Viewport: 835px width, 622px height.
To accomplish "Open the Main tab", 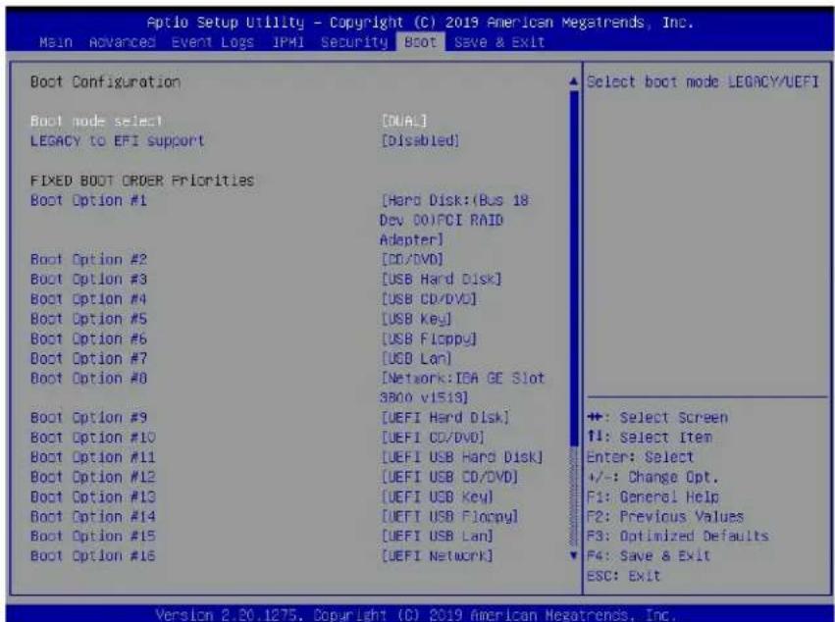I will [x=55, y=42].
